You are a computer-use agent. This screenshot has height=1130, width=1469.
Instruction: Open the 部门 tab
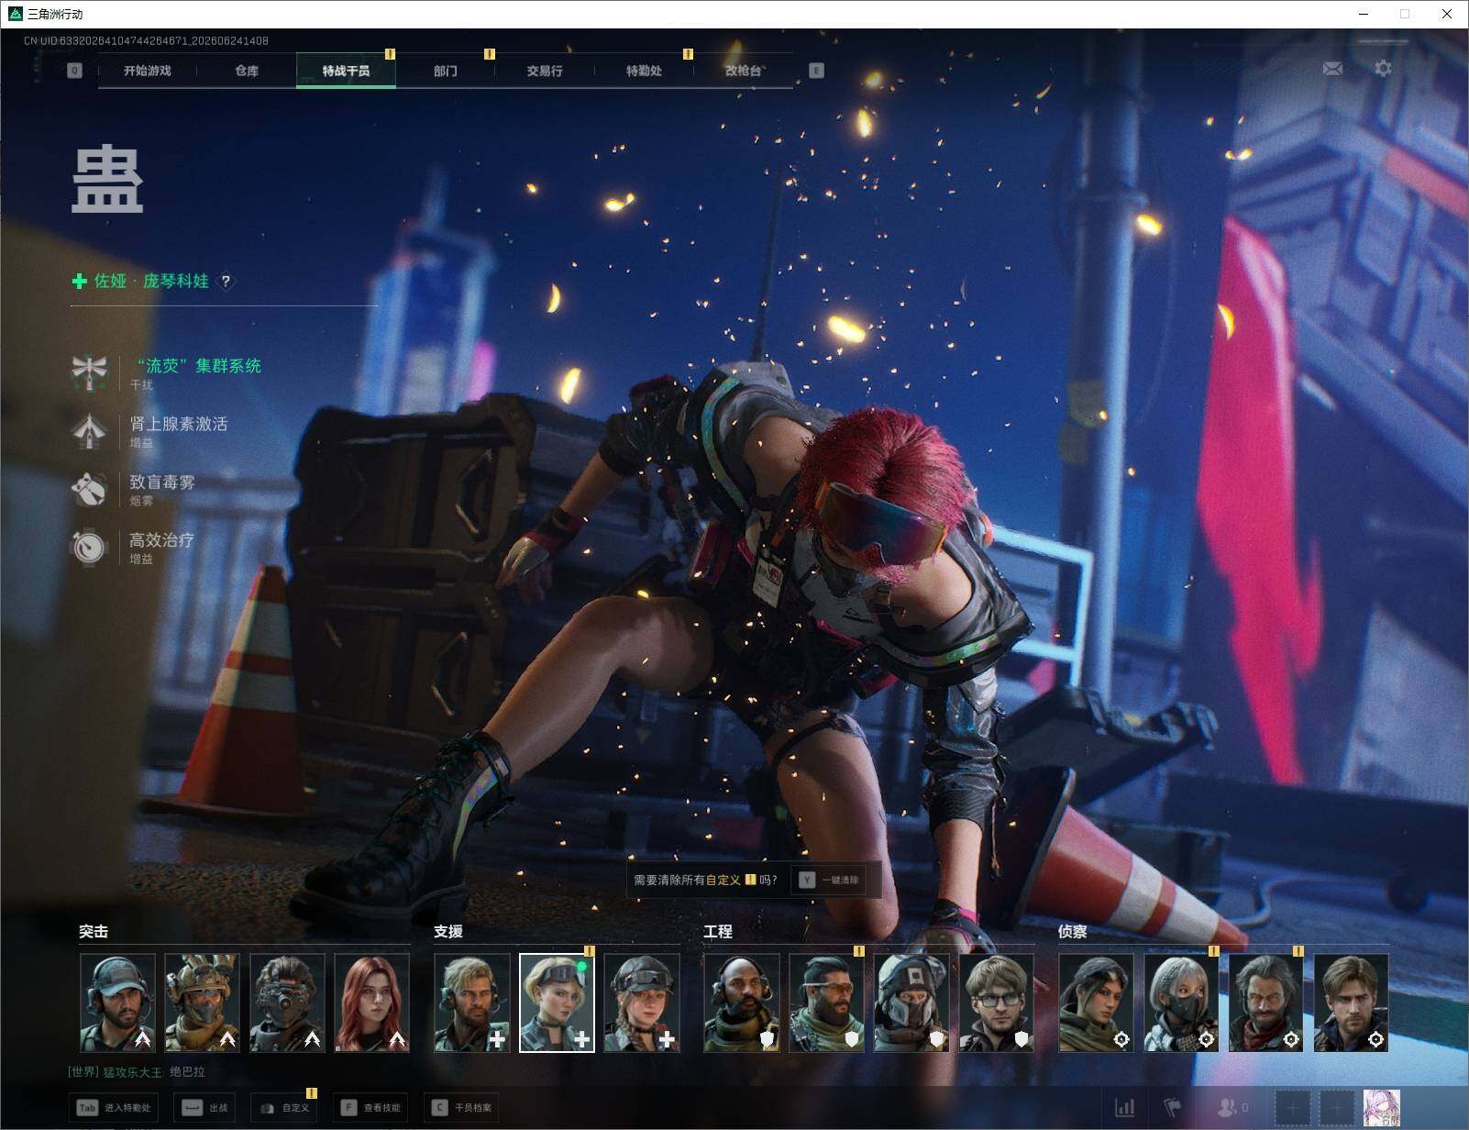click(446, 71)
